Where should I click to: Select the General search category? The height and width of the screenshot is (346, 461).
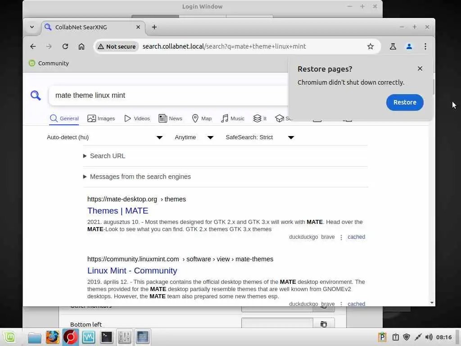coord(64,118)
